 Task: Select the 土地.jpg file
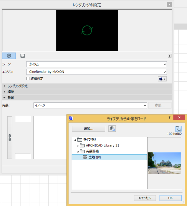coord(109,157)
